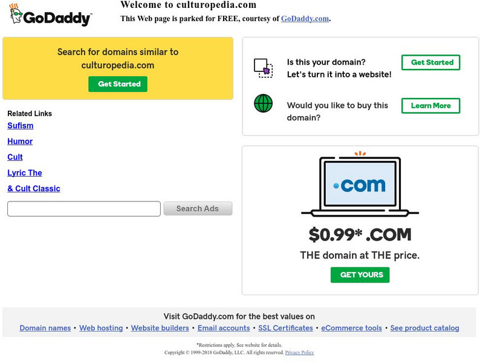480x363 pixels.
Task: Open the SSL Certificates footer link
Action: pos(285,328)
